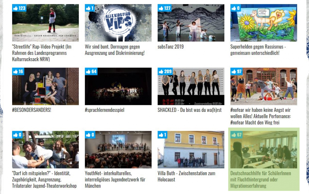Like the Superhelden gegen Rassismus mural project
The width and height of the screenshot is (309, 194).
(236, 8)
